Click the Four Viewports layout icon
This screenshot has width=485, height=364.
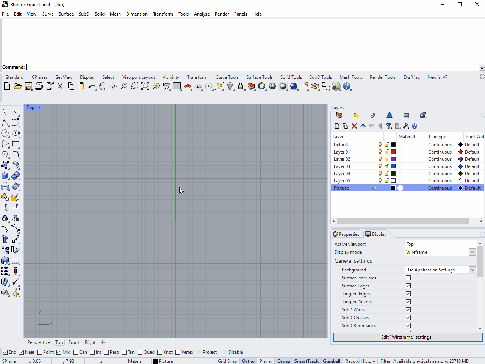click(177, 86)
